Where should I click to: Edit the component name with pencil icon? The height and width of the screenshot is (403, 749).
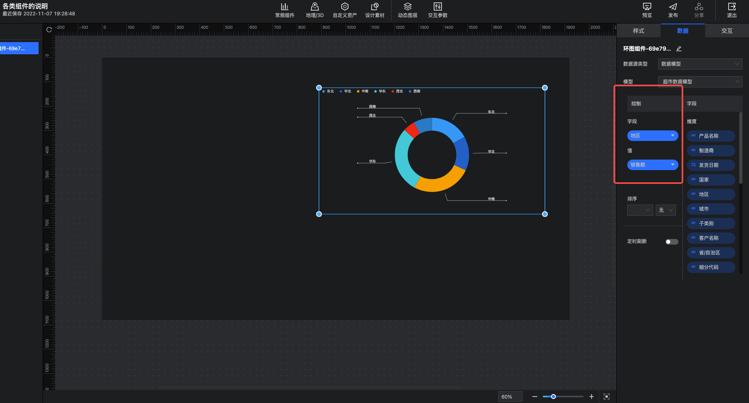pos(679,49)
